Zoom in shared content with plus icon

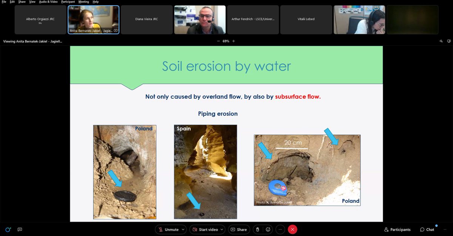(x=233, y=41)
